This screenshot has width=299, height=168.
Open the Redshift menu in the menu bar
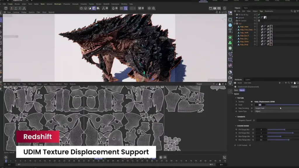107,4
